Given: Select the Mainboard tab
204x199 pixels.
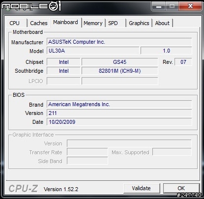Looking at the screenshot, I should click(x=65, y=22).
